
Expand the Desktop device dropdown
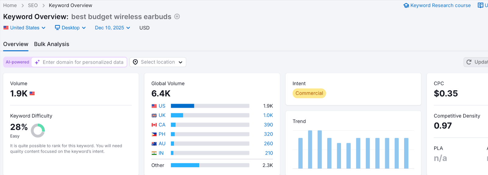point(70,28)
